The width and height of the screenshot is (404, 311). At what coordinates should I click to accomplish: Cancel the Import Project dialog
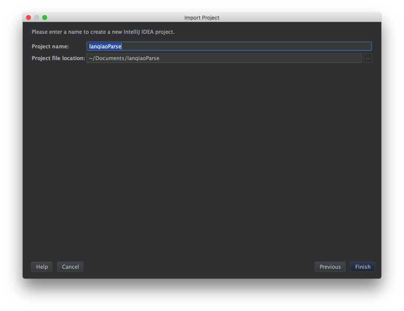click(x=71, y=267)
